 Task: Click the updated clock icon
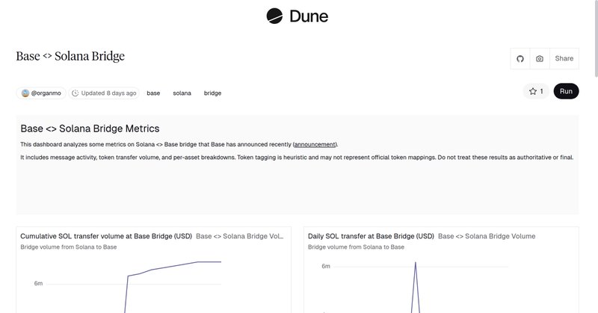pos(75,93)
